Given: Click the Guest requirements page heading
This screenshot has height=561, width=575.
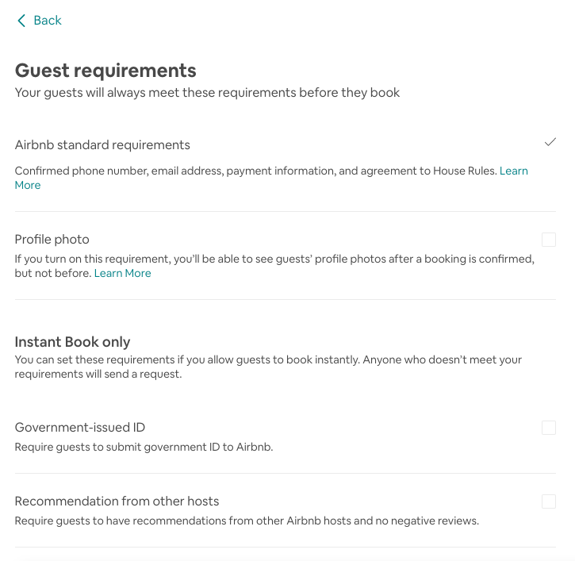Looking at the screenshot, I should [105, 70].
